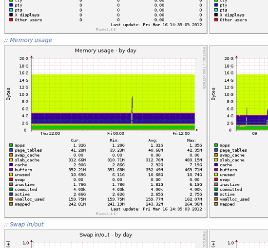The image size is (268, 248).
Task: Open the Memory usage by day graph
Action: (106, 131)
